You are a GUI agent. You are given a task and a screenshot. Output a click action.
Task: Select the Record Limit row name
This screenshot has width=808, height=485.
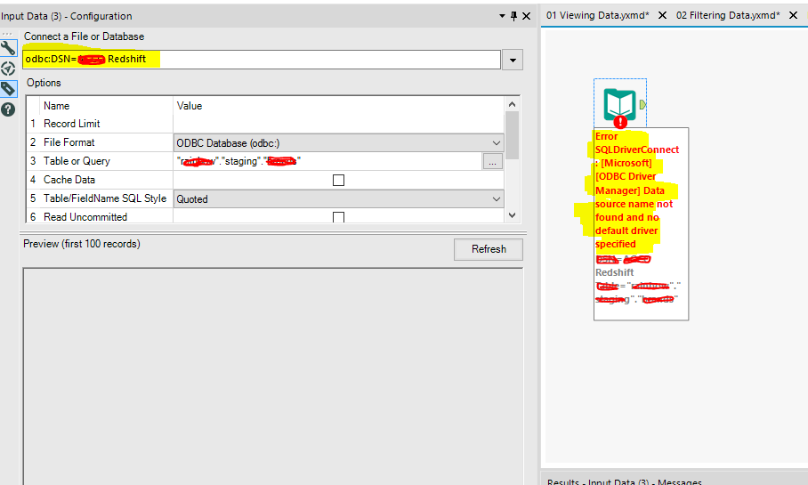[x=71, y=124]
